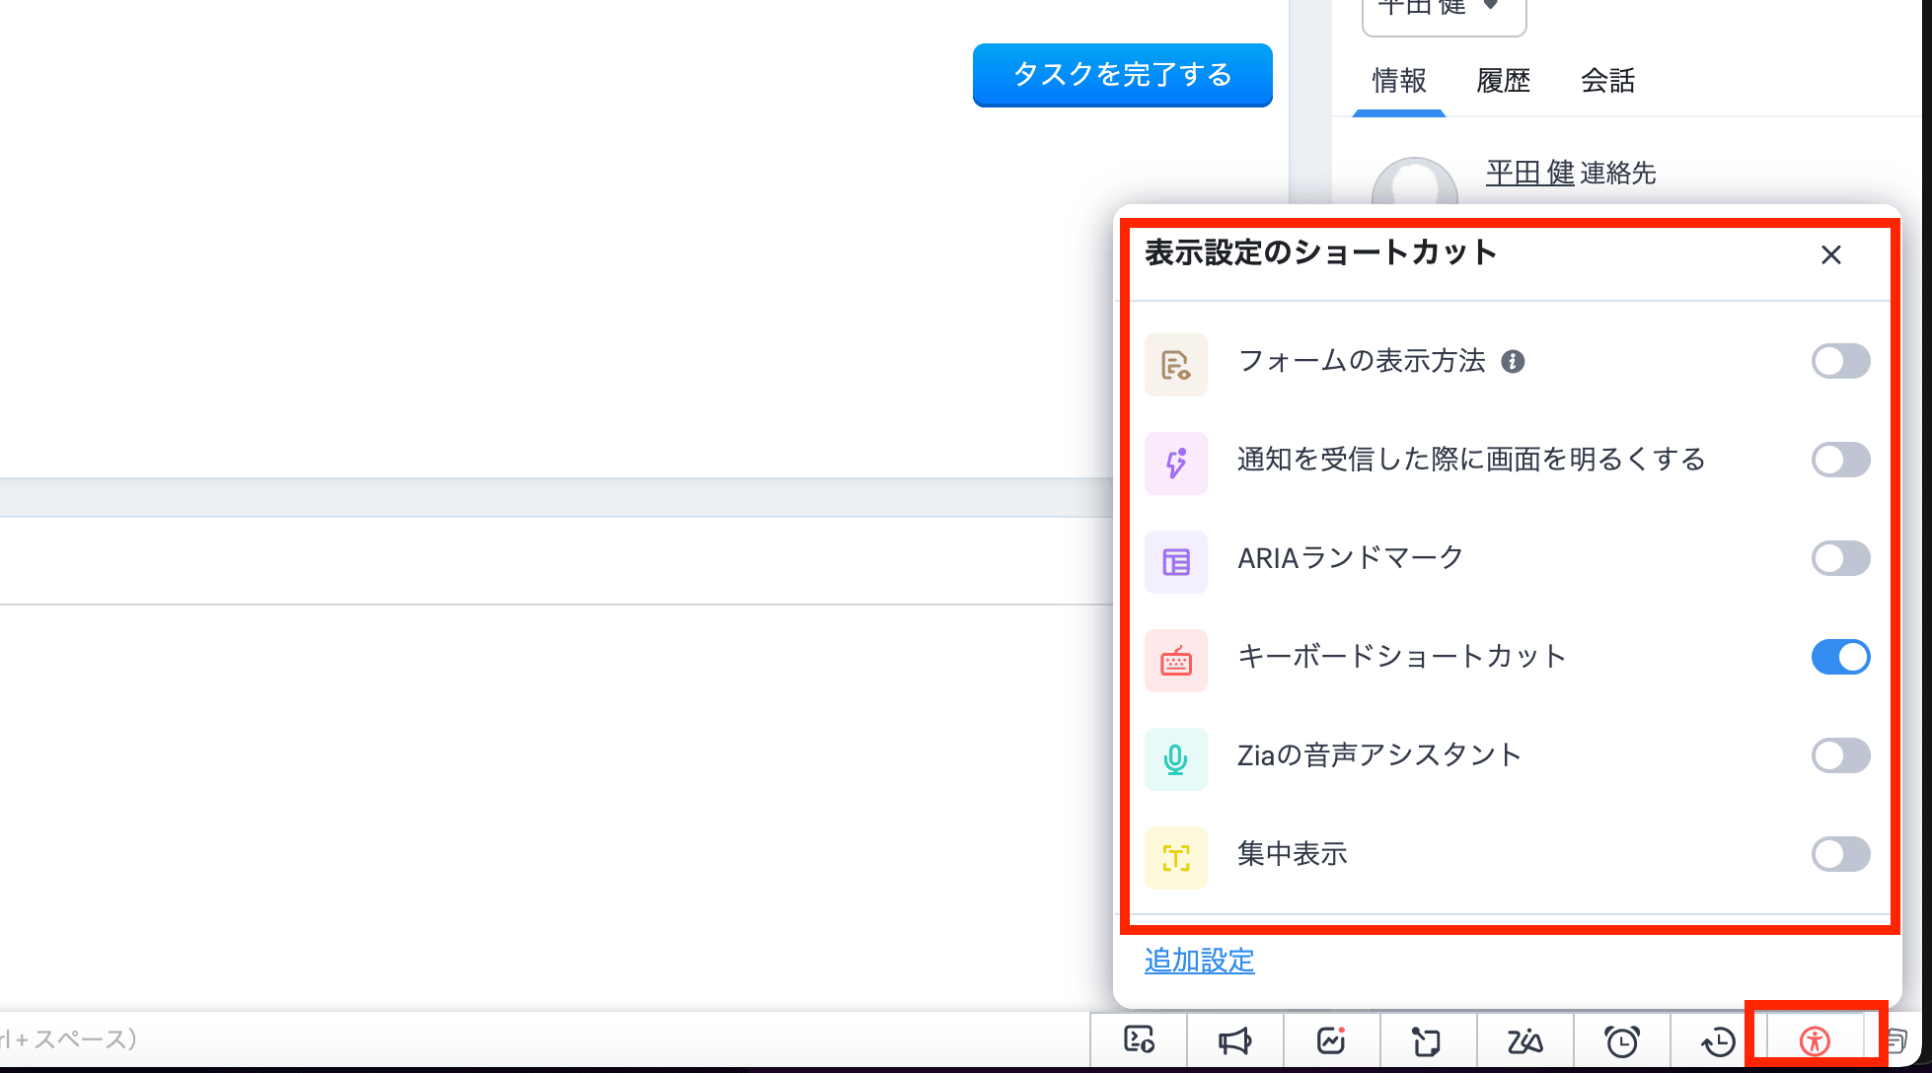
Task: Open the alarm clock reminders icon
Action: click(x=1621, y=1040)
